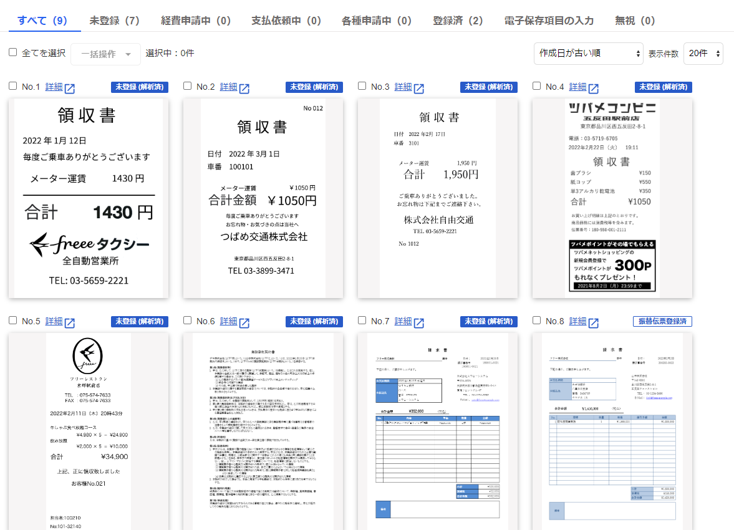Click the No.1 未登録 (解析済) badge

pos(140,87)
